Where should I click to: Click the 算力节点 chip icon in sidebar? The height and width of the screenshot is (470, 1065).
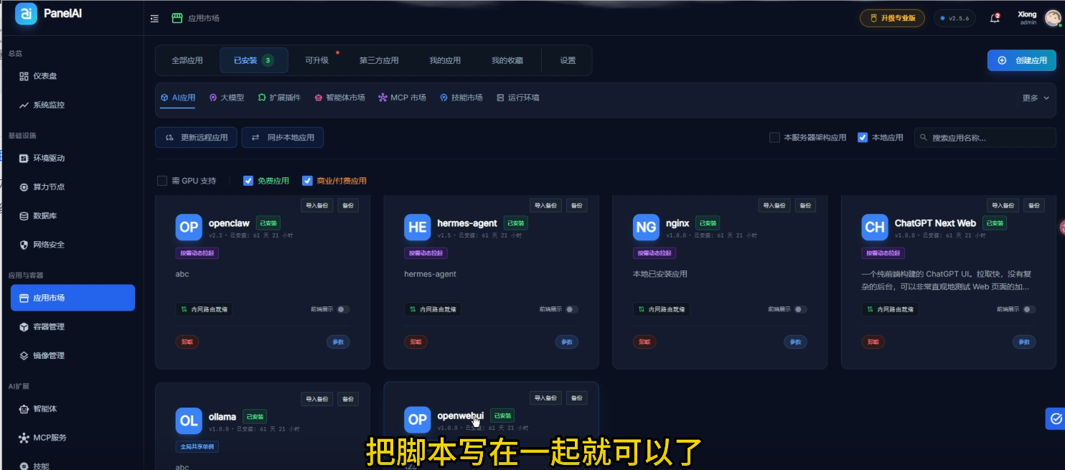(24, 187)
